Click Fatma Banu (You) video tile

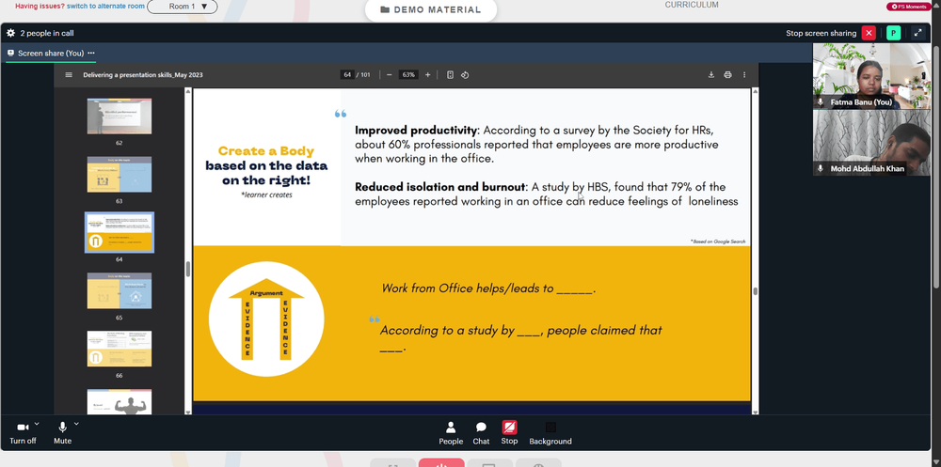point(872,77)
